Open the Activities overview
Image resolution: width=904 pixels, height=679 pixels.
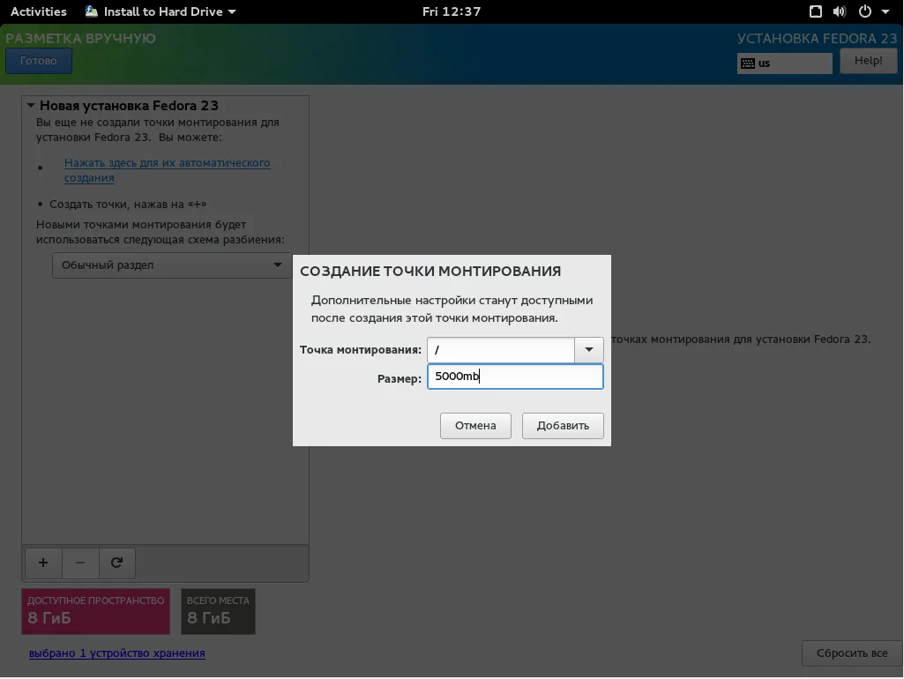pyautogui.click(x=39, y=11)
